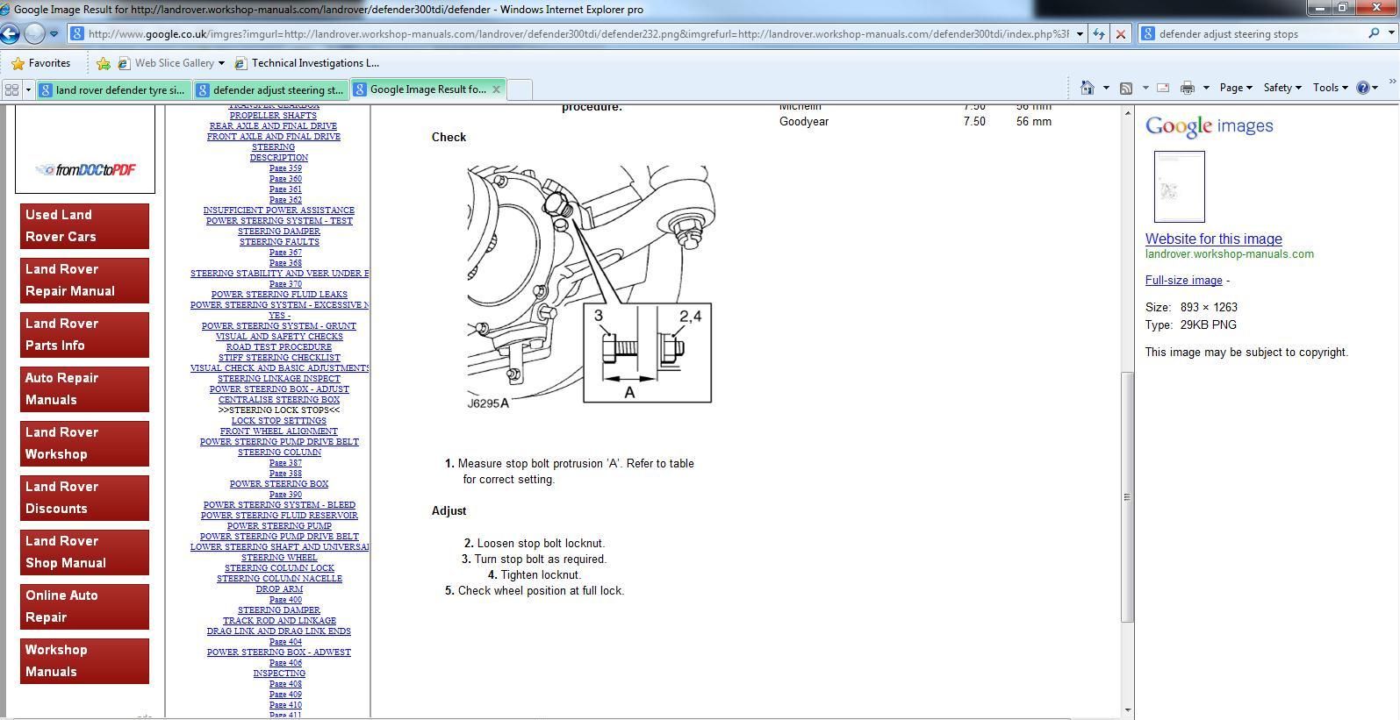Open the tab list dropdown arrow

pos(28,89)
